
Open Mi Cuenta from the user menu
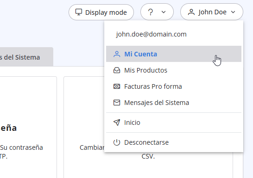click(174, 54)
